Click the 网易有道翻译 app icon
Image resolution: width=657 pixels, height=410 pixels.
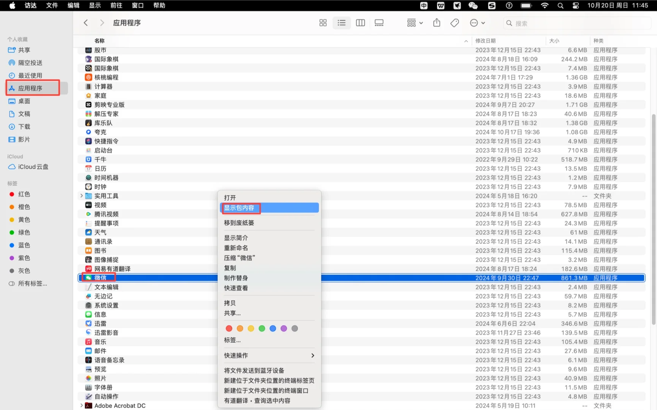(x=89, y=269)
